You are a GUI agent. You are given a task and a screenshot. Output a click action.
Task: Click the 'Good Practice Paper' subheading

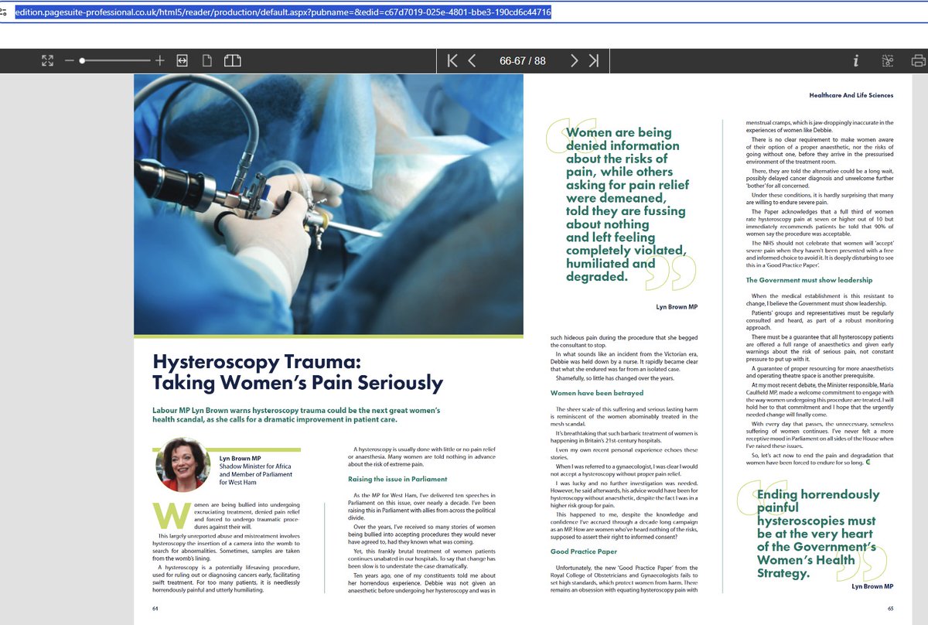[584, 552]
